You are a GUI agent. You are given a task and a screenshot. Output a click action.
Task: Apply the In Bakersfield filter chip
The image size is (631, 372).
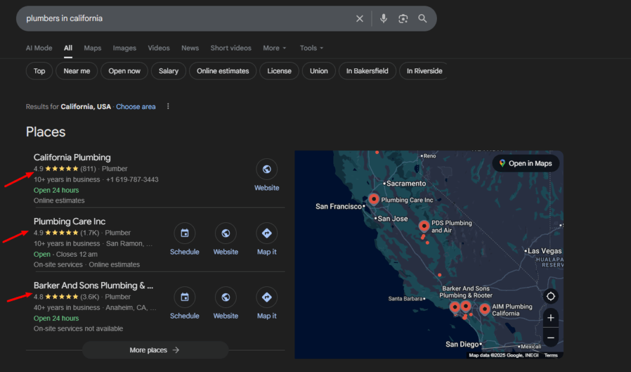tap(367, 71)
